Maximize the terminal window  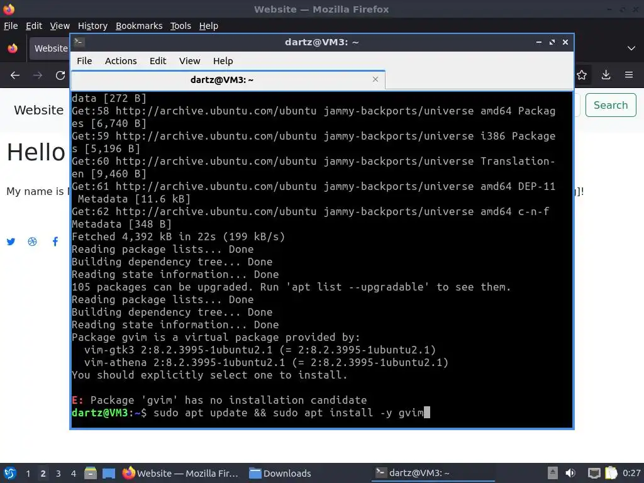click(552, 42)
